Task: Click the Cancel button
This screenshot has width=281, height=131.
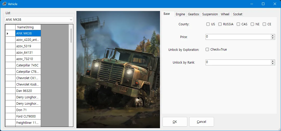Action: coord(202,122)
